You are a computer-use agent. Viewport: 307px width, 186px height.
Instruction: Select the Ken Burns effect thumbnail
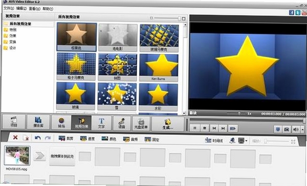point(159,68)
